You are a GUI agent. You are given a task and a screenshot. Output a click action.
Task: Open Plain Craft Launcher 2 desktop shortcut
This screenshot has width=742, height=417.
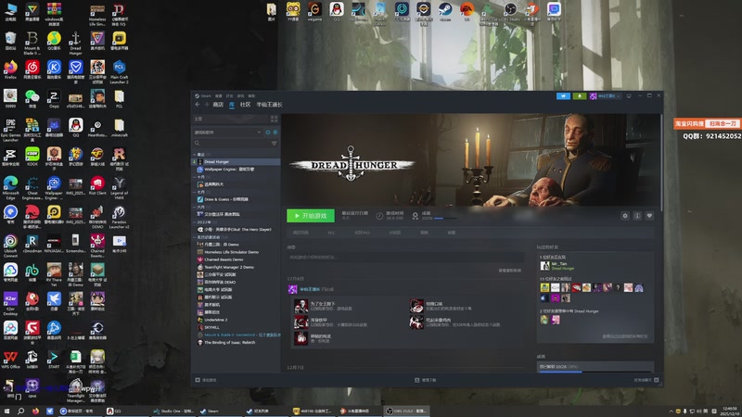tap(120, 72)
